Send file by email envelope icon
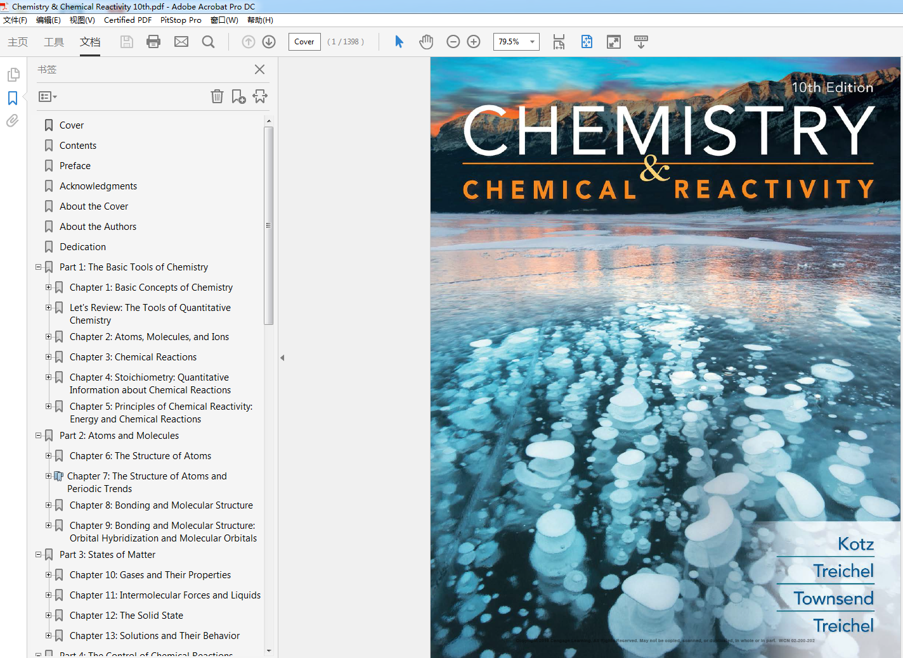The width and height of the screenshot is (903, 658). 181,42
